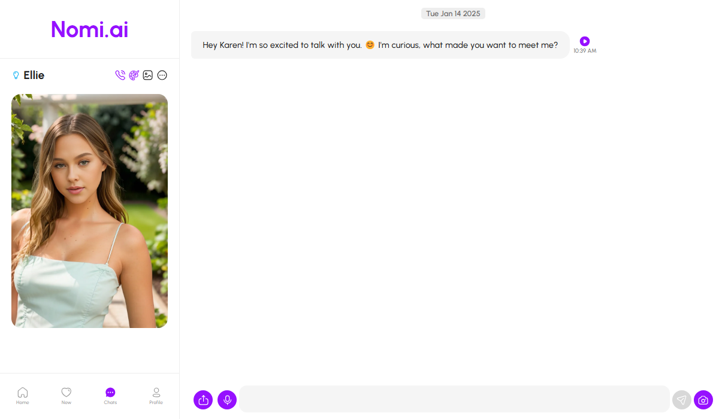
Task: Play the audio of Ellie's message
Action: [x=585, y=41]
